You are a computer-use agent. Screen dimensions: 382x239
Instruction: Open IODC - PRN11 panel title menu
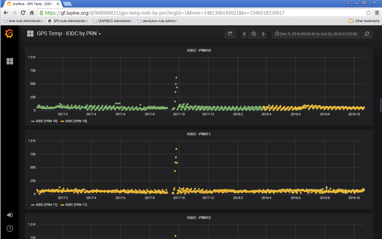(199, 134)
